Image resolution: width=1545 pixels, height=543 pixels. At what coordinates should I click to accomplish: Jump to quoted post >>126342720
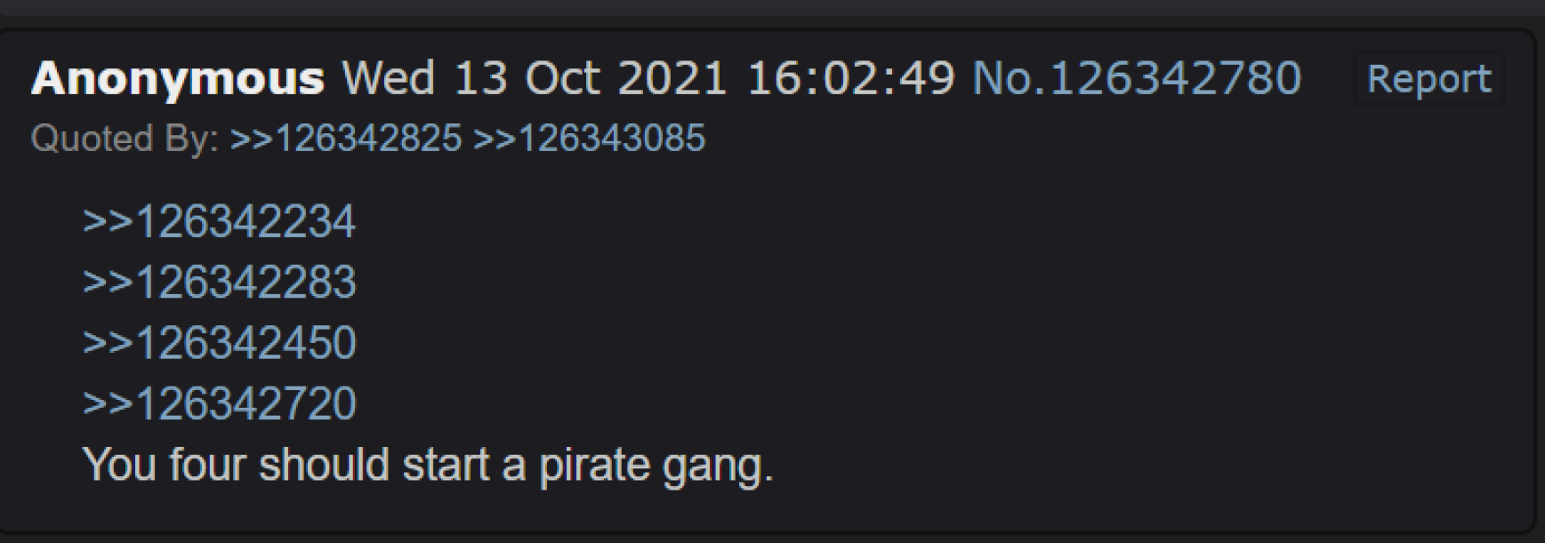(x=219, y=403)
